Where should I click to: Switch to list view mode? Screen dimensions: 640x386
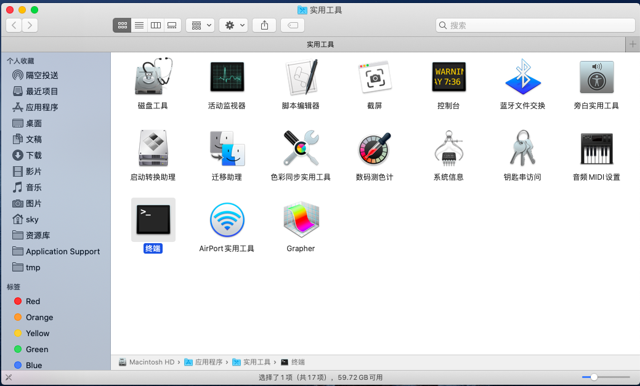[x=139, y=25]
